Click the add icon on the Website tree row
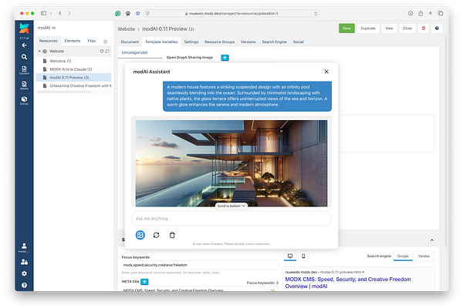Viewport: 463px width, 308px height. coord(102,51)
